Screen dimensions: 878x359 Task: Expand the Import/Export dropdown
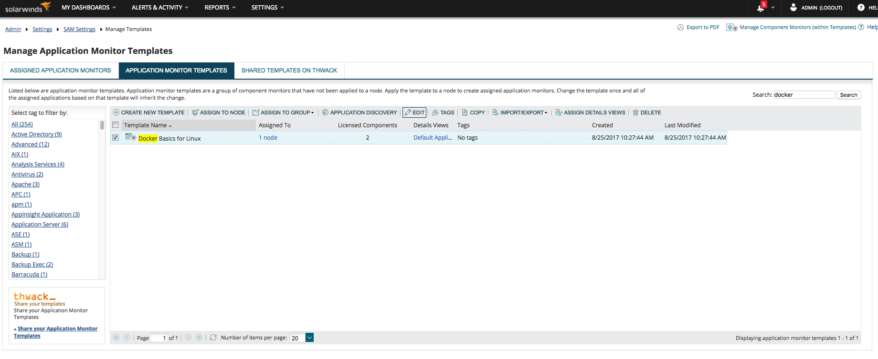pyautogui.click(x=546, y=113)
